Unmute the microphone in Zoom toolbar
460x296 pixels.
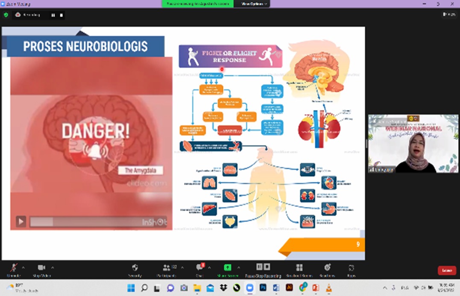pyautogui.click(x=14, y=270)
